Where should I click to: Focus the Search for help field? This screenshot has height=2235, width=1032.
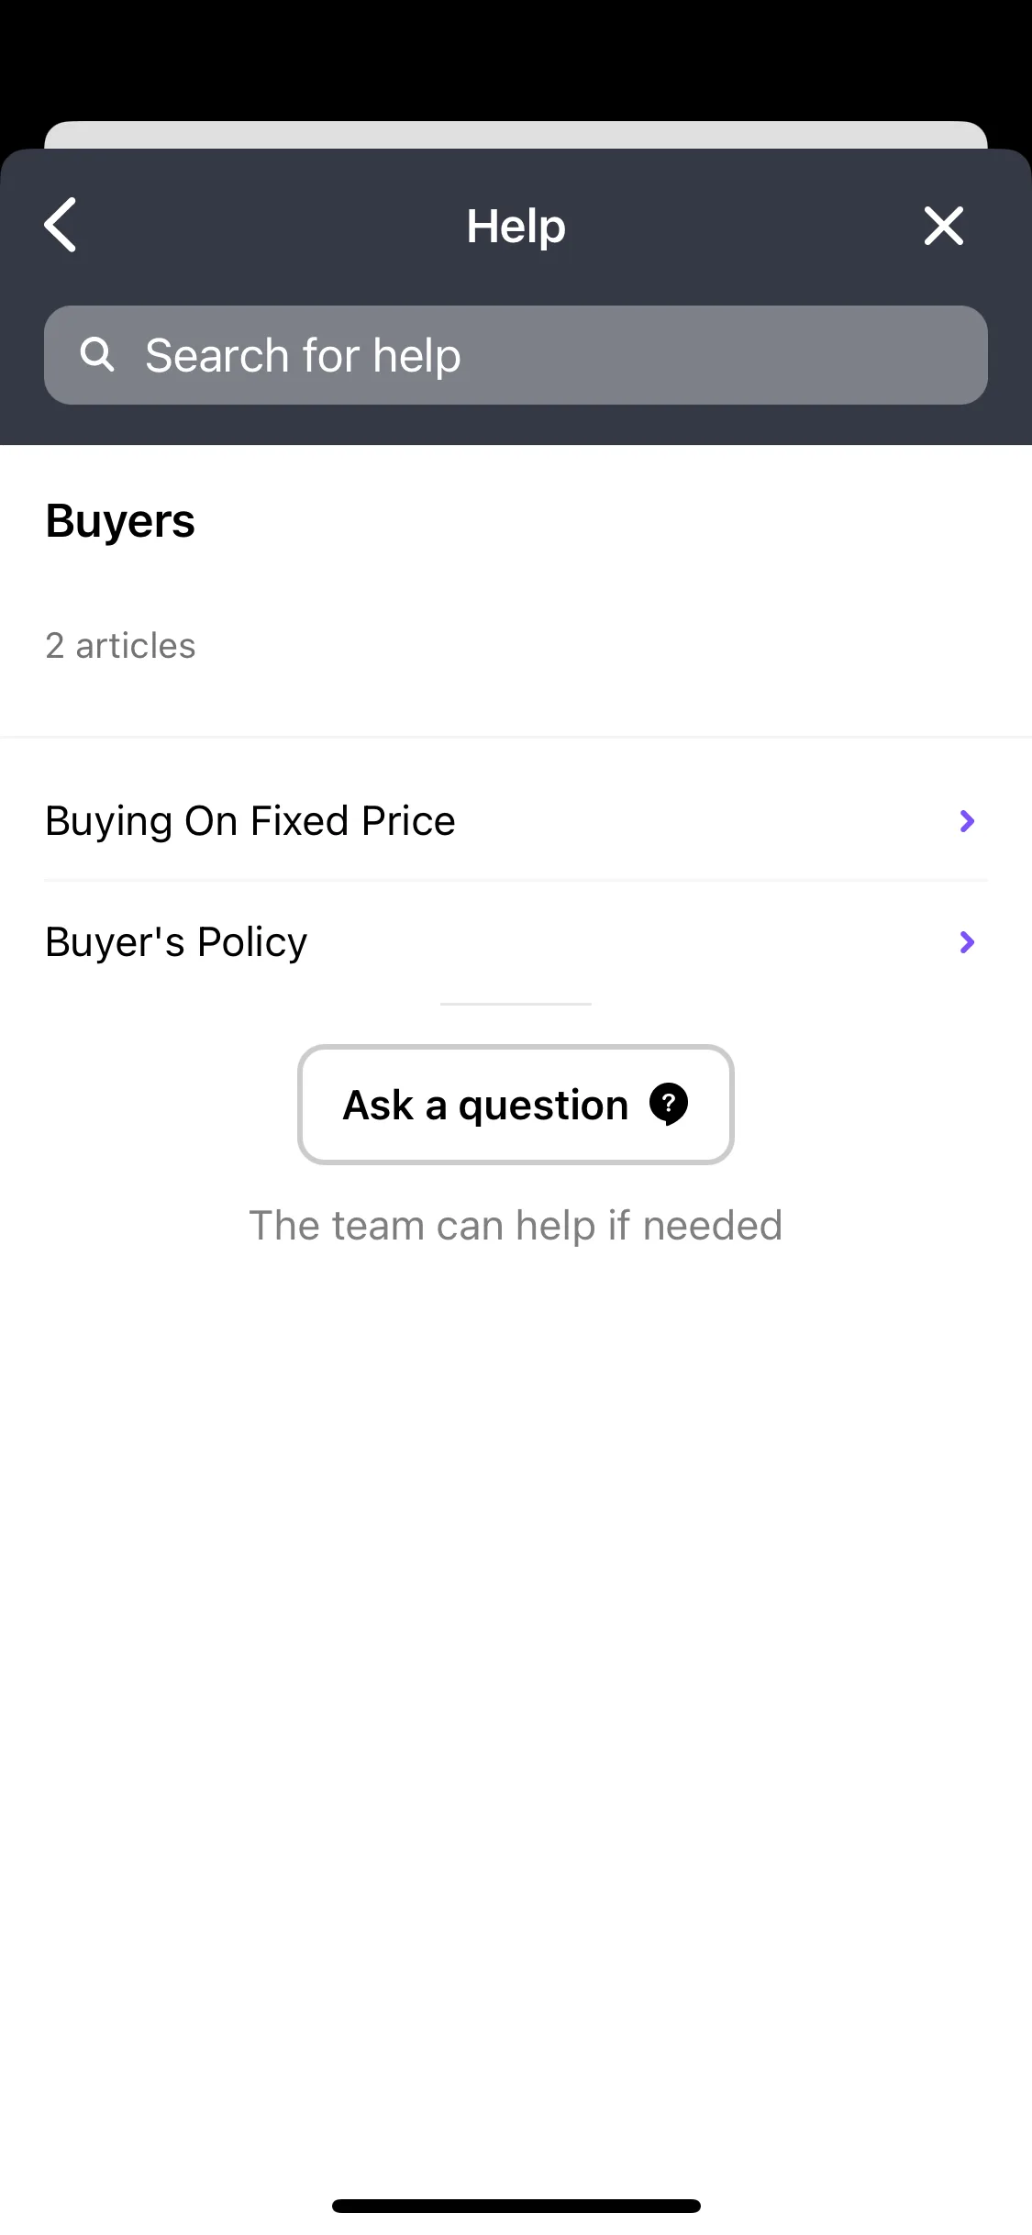516,355
